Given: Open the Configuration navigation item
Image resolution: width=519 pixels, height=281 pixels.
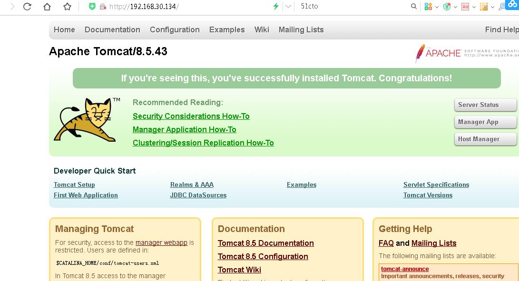Looking at the screenshot, I should (x=175, y=30).
